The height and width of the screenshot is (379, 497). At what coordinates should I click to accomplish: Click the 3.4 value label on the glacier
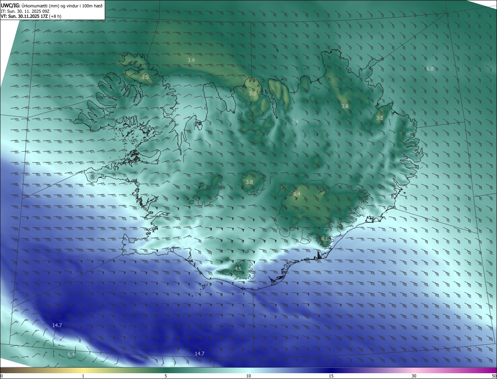pos(297,194)
